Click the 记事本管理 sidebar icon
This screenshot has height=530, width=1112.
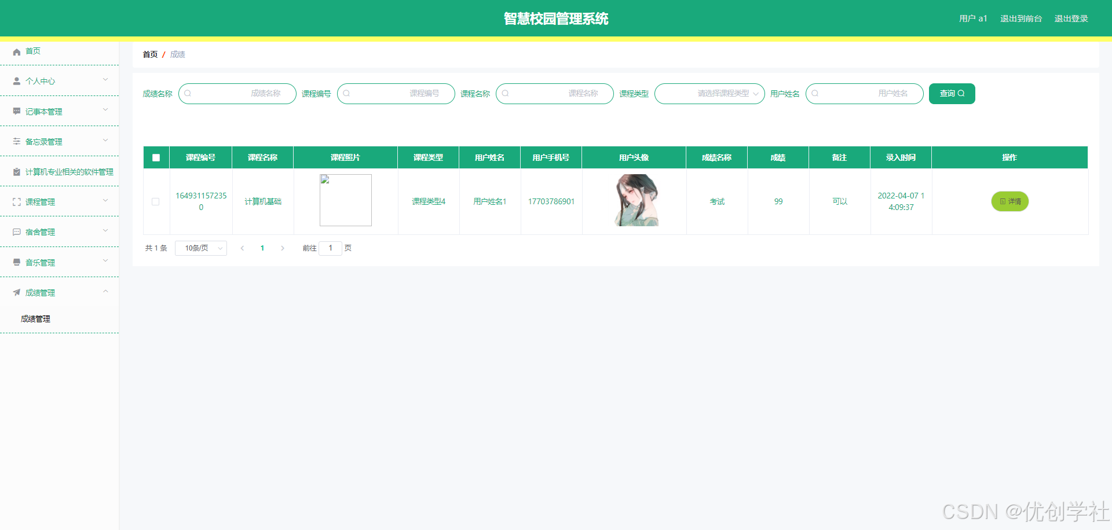tap(17, 111)
